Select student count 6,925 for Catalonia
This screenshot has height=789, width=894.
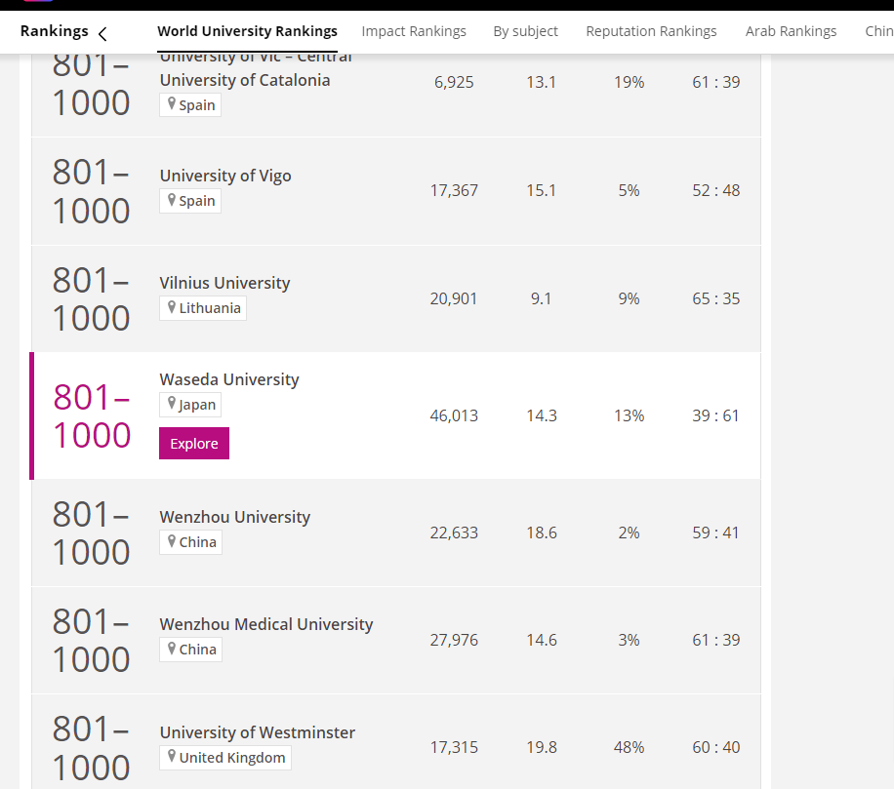454,82
